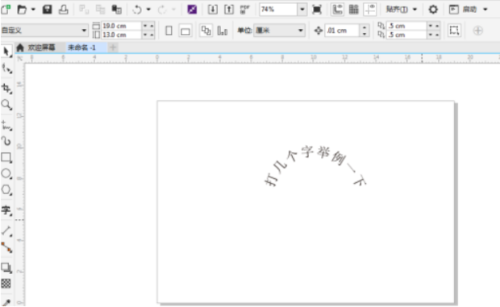
Task: Adjust nudge distance stepper arrows
Action: point(365,31)
